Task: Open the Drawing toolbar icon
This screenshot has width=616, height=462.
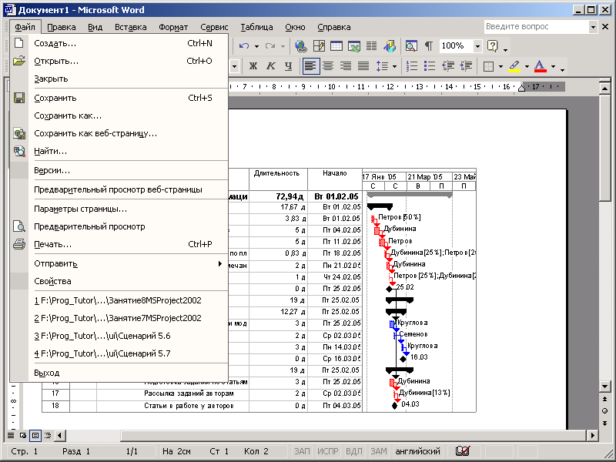Action: pos(390,46)
